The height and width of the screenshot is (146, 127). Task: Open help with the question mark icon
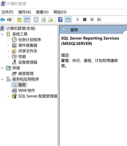click(x=60, y=20)
